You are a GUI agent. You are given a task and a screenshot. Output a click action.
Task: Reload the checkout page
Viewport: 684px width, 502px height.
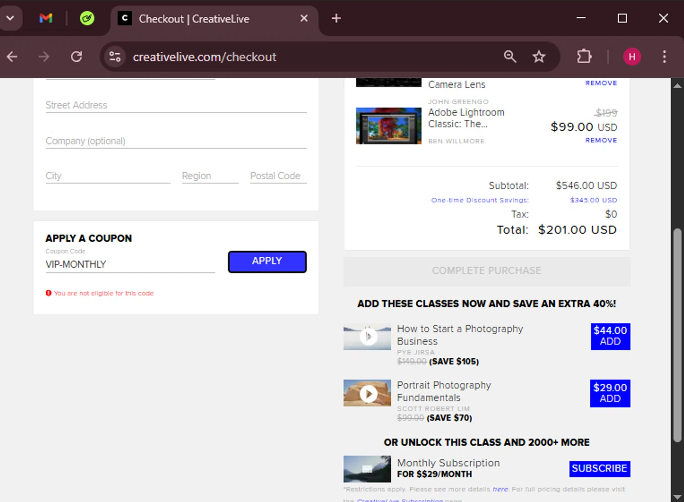click(x=76, y=56)
